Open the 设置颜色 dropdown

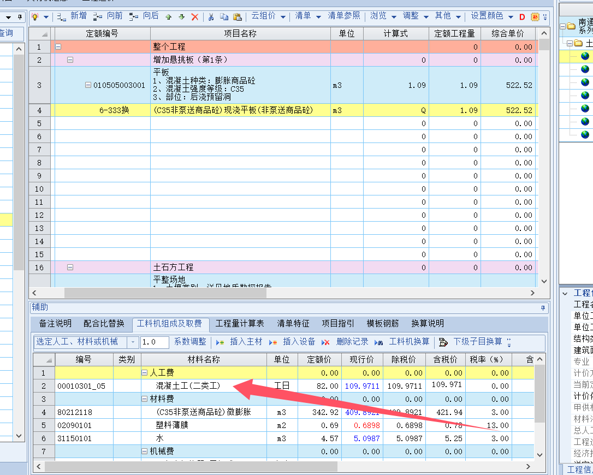point(511,16)
